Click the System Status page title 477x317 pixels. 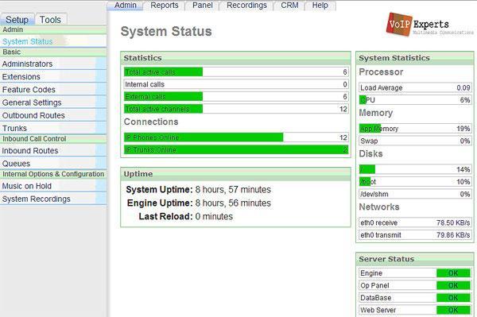tap(166, 31)
